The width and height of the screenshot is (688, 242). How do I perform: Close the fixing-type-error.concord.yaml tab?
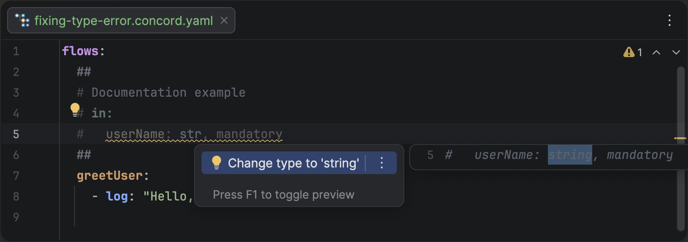click(224, 20)
